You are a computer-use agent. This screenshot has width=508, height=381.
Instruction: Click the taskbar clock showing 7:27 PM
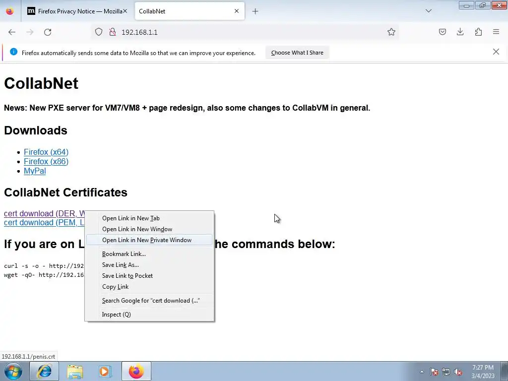coord(483,372)
